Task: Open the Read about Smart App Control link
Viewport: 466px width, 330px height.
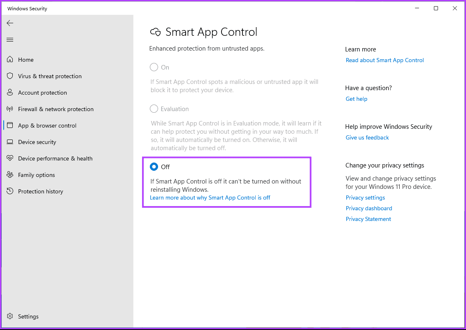Action: (384, 60)
